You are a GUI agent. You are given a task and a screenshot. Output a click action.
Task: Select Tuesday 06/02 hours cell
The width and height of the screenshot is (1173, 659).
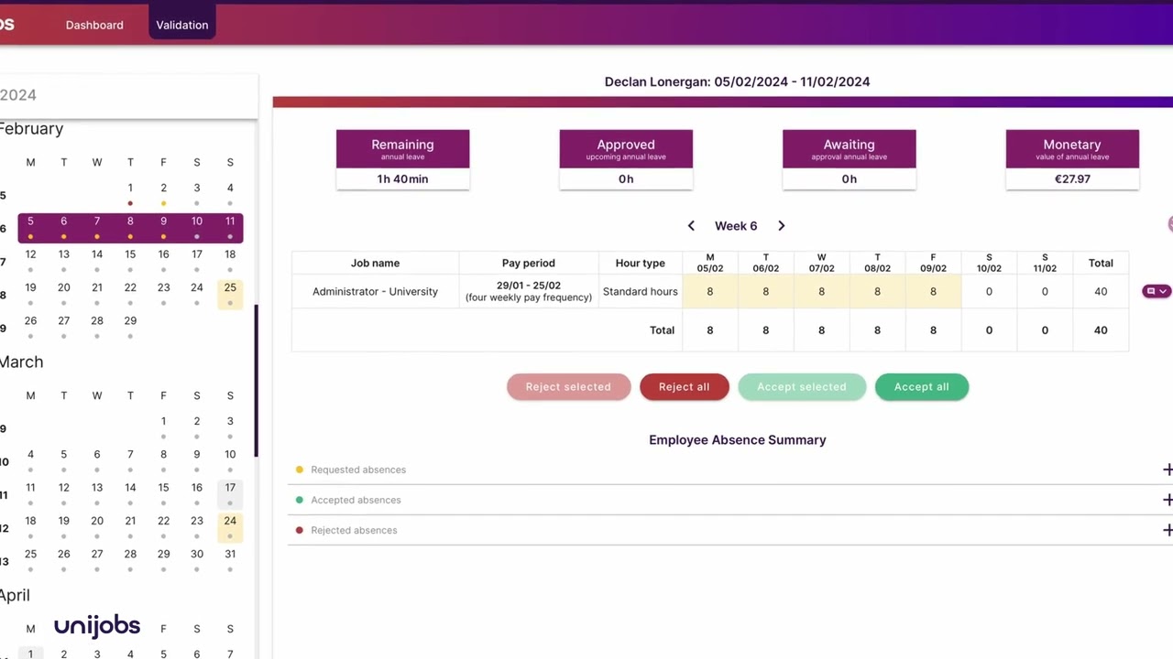coord(765,292)
